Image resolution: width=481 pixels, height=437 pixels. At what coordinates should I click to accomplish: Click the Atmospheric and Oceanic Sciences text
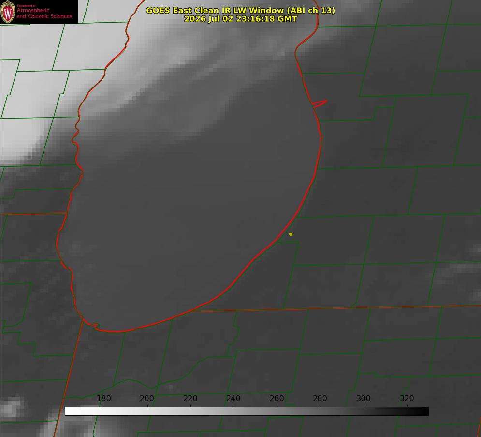tap(44, 14)
